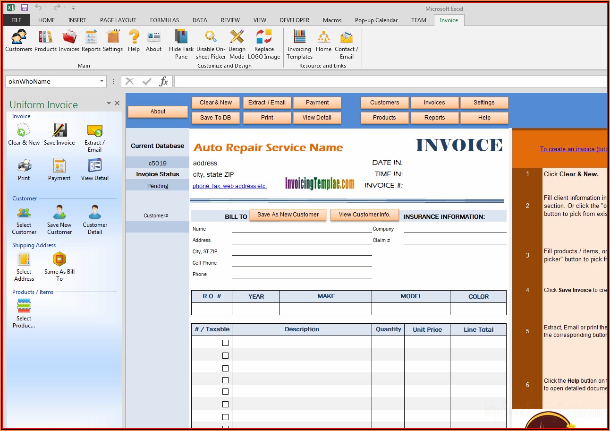The image size is (610, 431).
Task: Click Payment icon in task pane
Action: (x=59, y=170)
